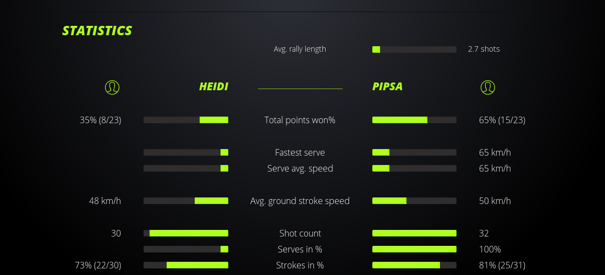Click Pipsa's Serve avg. speed bar
This screenshot has height=275, width=605.
click(414, 168)
